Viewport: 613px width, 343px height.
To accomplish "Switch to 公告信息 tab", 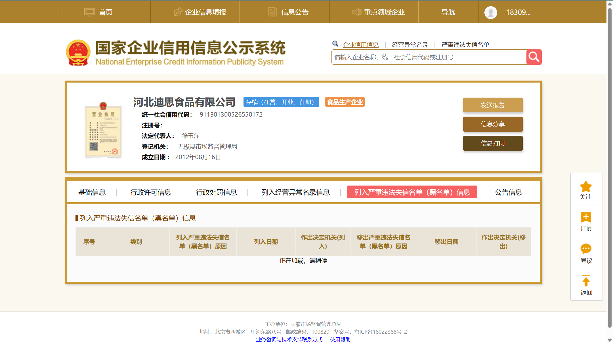I will (x=508, y=192).
